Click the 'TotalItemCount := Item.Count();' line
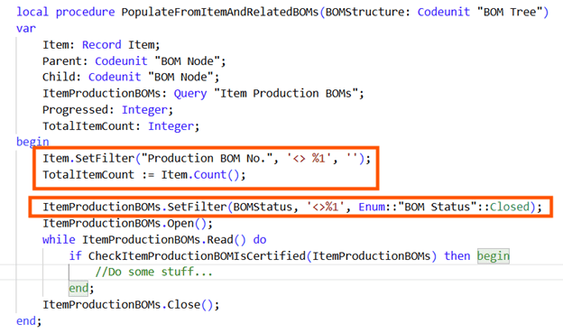The image size is (563, 333). (x=144, y=175)
